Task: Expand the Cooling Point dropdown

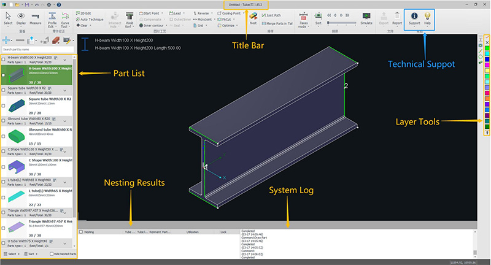Action: pos(232,12)
